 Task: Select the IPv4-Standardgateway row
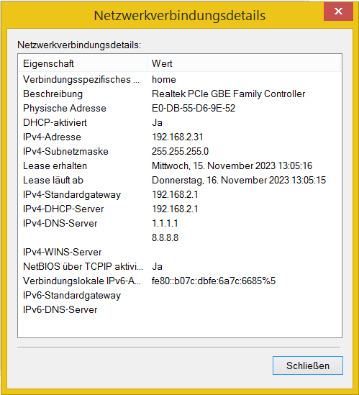180,194
